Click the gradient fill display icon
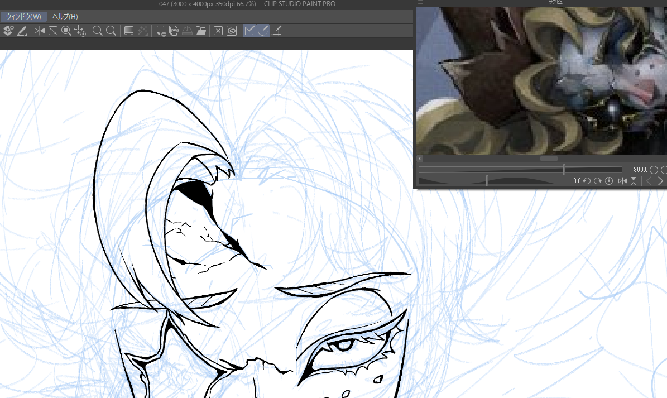Image resolution: width=667 pixels, height=398 pixels. pyautogui.click(x=128, y=31)
